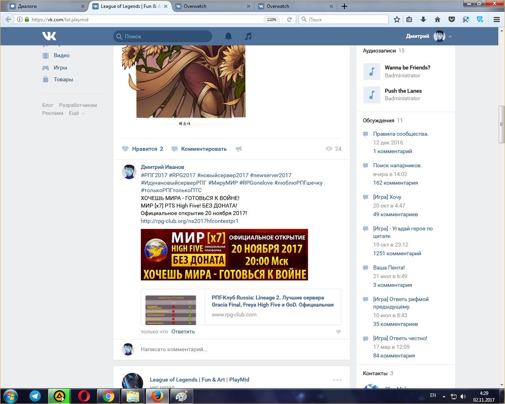Image resolution: width=505 pixels, height=404 pixels.
Task: Select 'Игры' in the left sidebar
Action: click(60, 67)
